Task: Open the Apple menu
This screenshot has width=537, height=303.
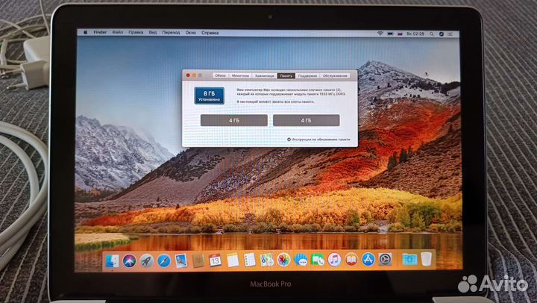Action: coord(85,32)
